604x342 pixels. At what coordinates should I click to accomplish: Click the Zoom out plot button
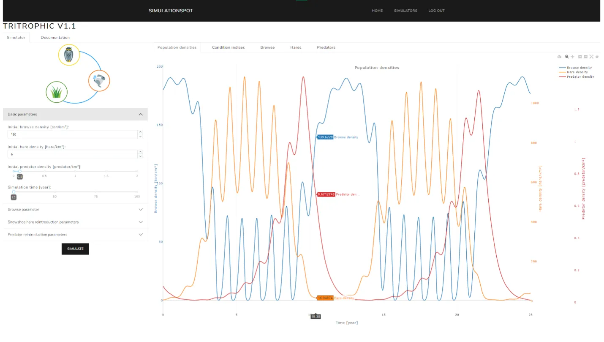586,57
